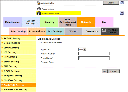Open FTP Setting in sidebar
Viewport: 128px width, 92px height.
pyautogui.click(x=18, y=57)
